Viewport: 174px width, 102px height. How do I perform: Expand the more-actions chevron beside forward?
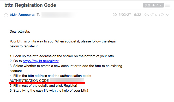point(168,15)
